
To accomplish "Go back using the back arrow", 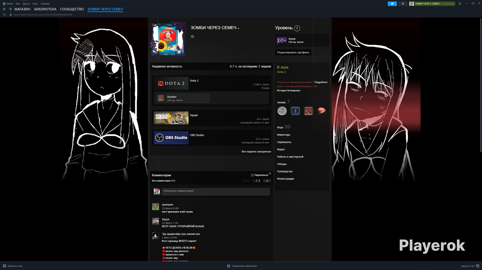I will (4, 9).
